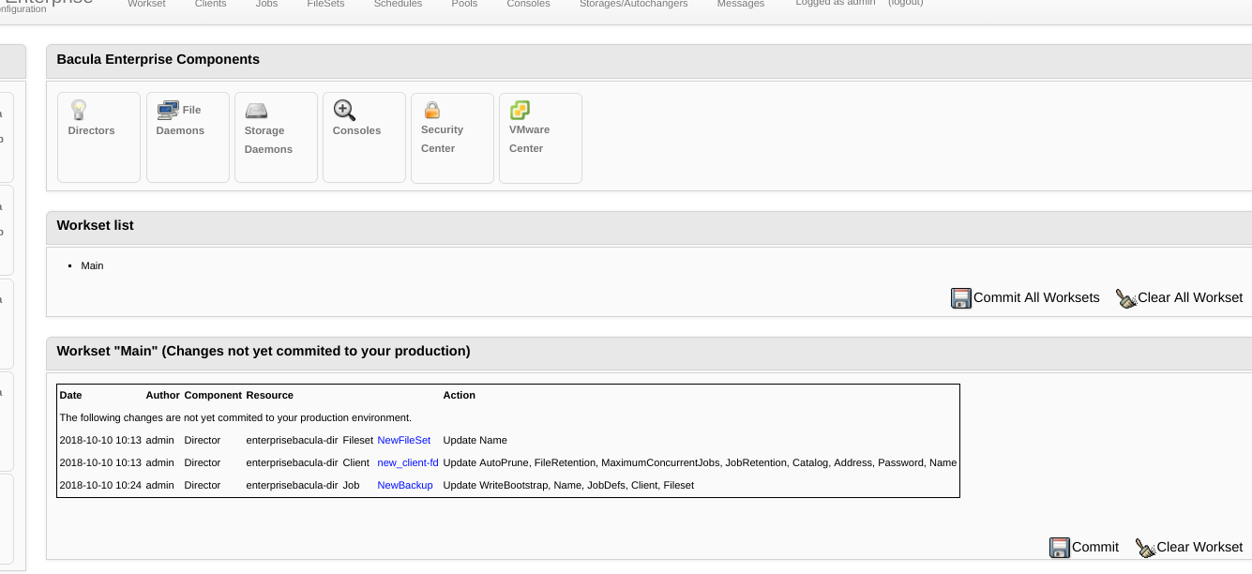Select Main in the Workset list
This screenshot has width=1252, height=574.
92,265
